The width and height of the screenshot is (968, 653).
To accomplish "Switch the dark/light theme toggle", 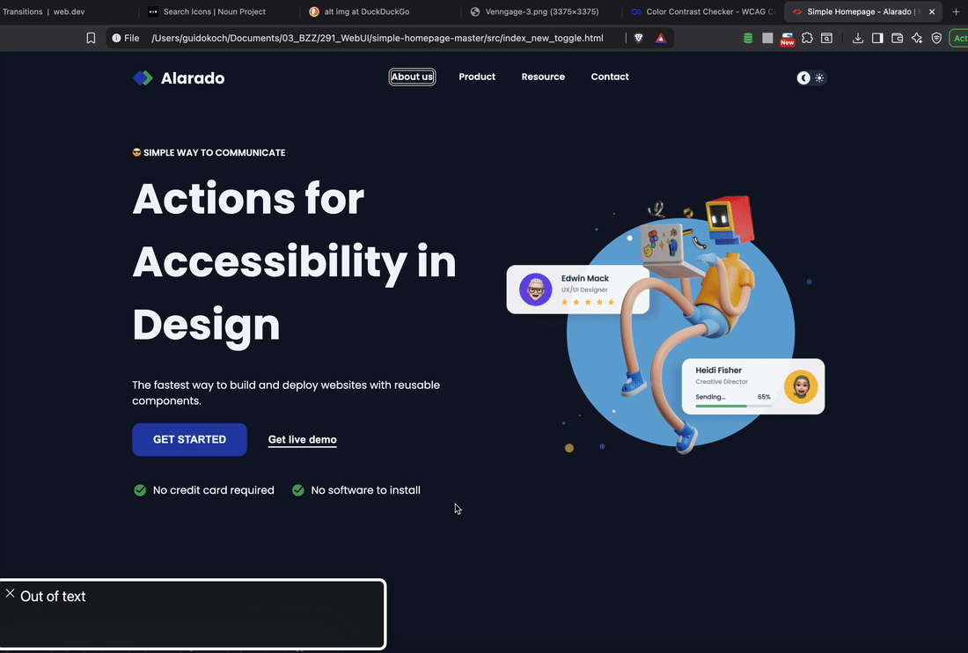I will click(811, 77).
